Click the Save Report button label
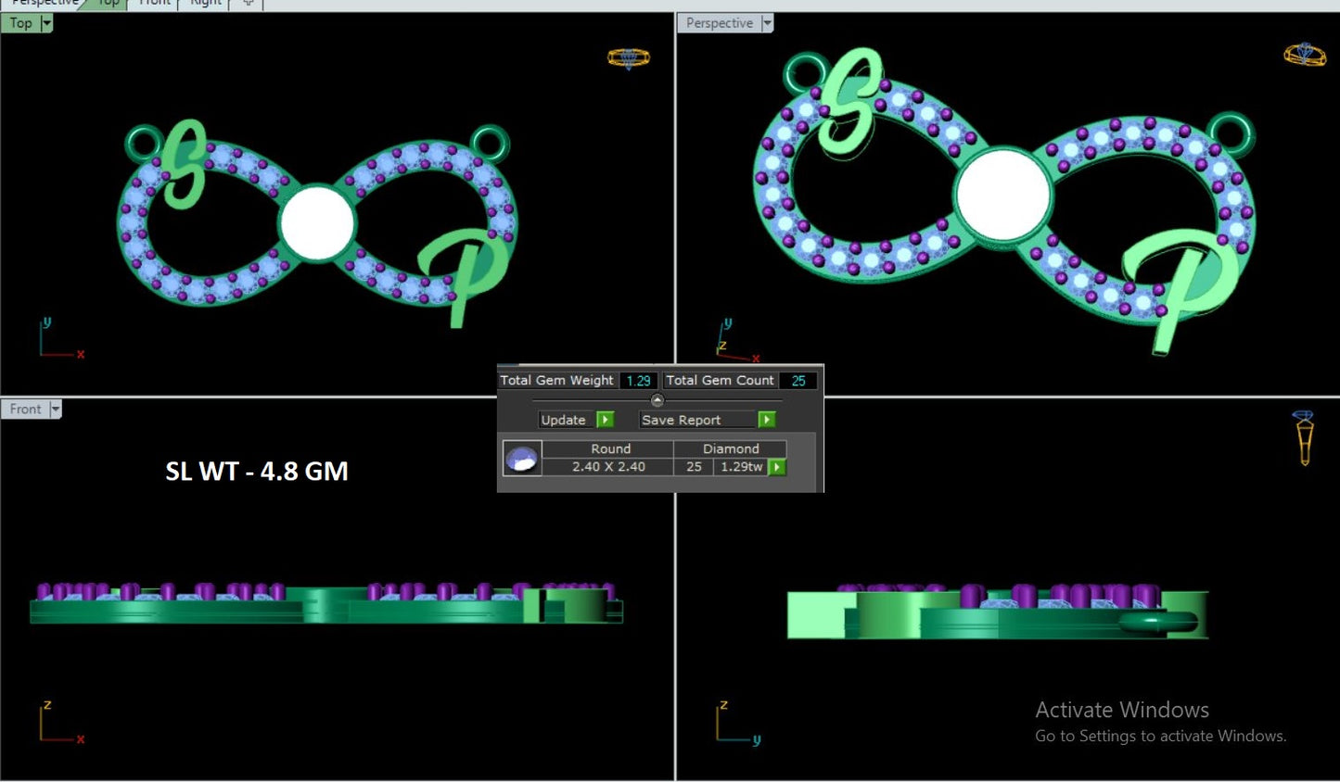The image size is (1340, 782). tap(681, 420)
